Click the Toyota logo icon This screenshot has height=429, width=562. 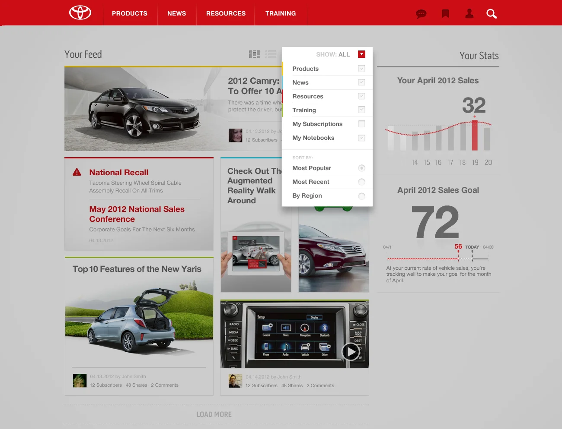[x=80, y=13]
